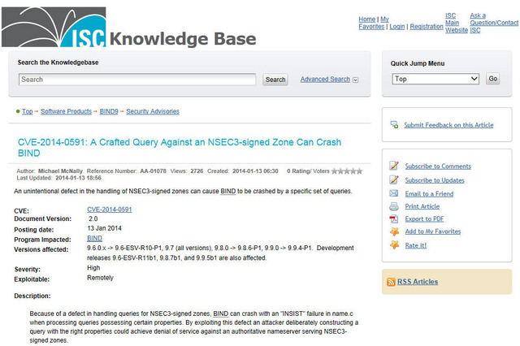The height and width of the screenshot is (346, 520).
Task: Go to the Security Advisories breadcrumb
Action: click(x=153, y=111)
